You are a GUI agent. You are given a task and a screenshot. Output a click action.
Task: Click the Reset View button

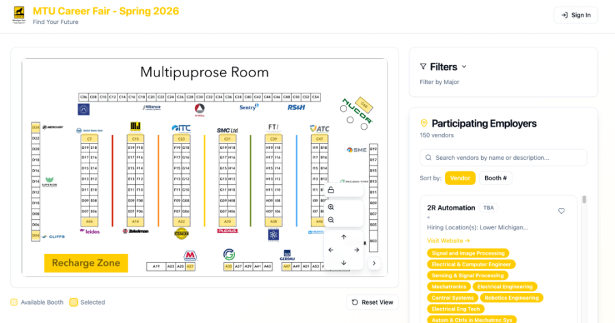pos(372,303)
